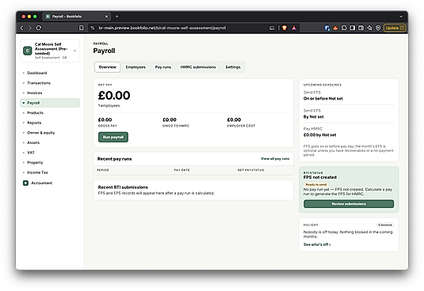
Task: Click the Accountant icon in sidebar
Action: (x=25, y=183)
